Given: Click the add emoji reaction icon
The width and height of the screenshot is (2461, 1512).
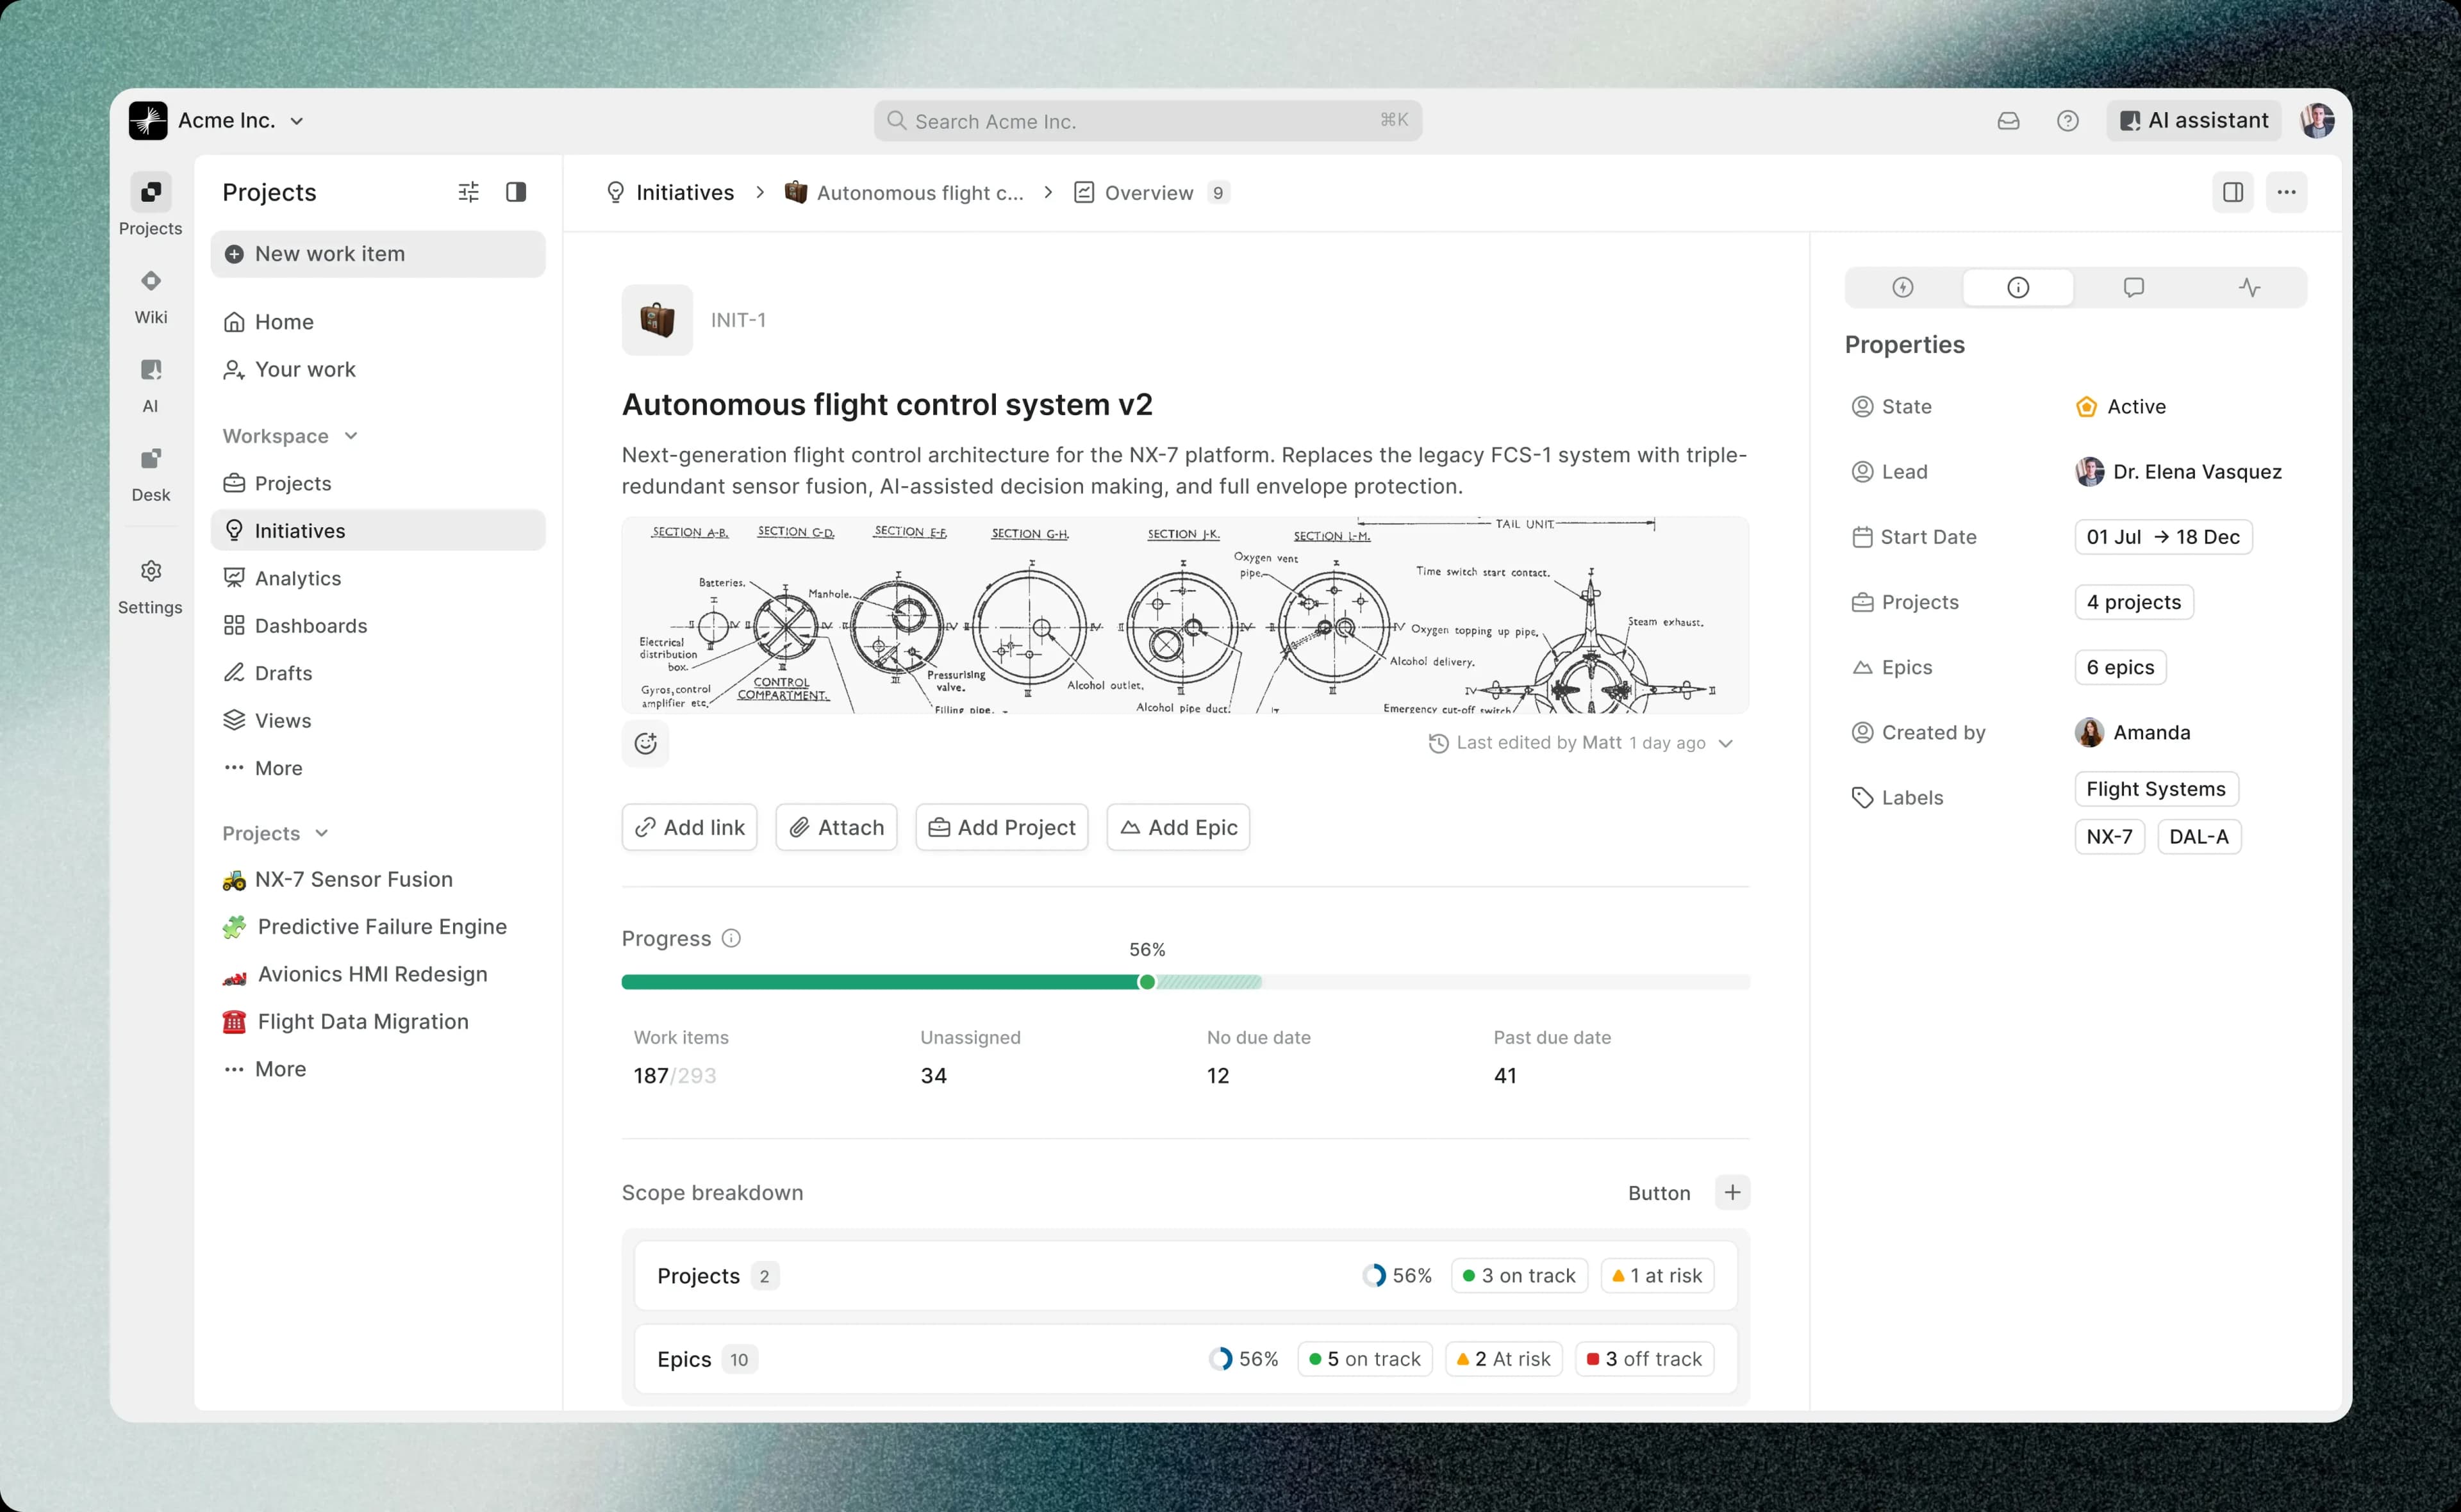Looking at the screenshot, I should (x=646, y=743).
